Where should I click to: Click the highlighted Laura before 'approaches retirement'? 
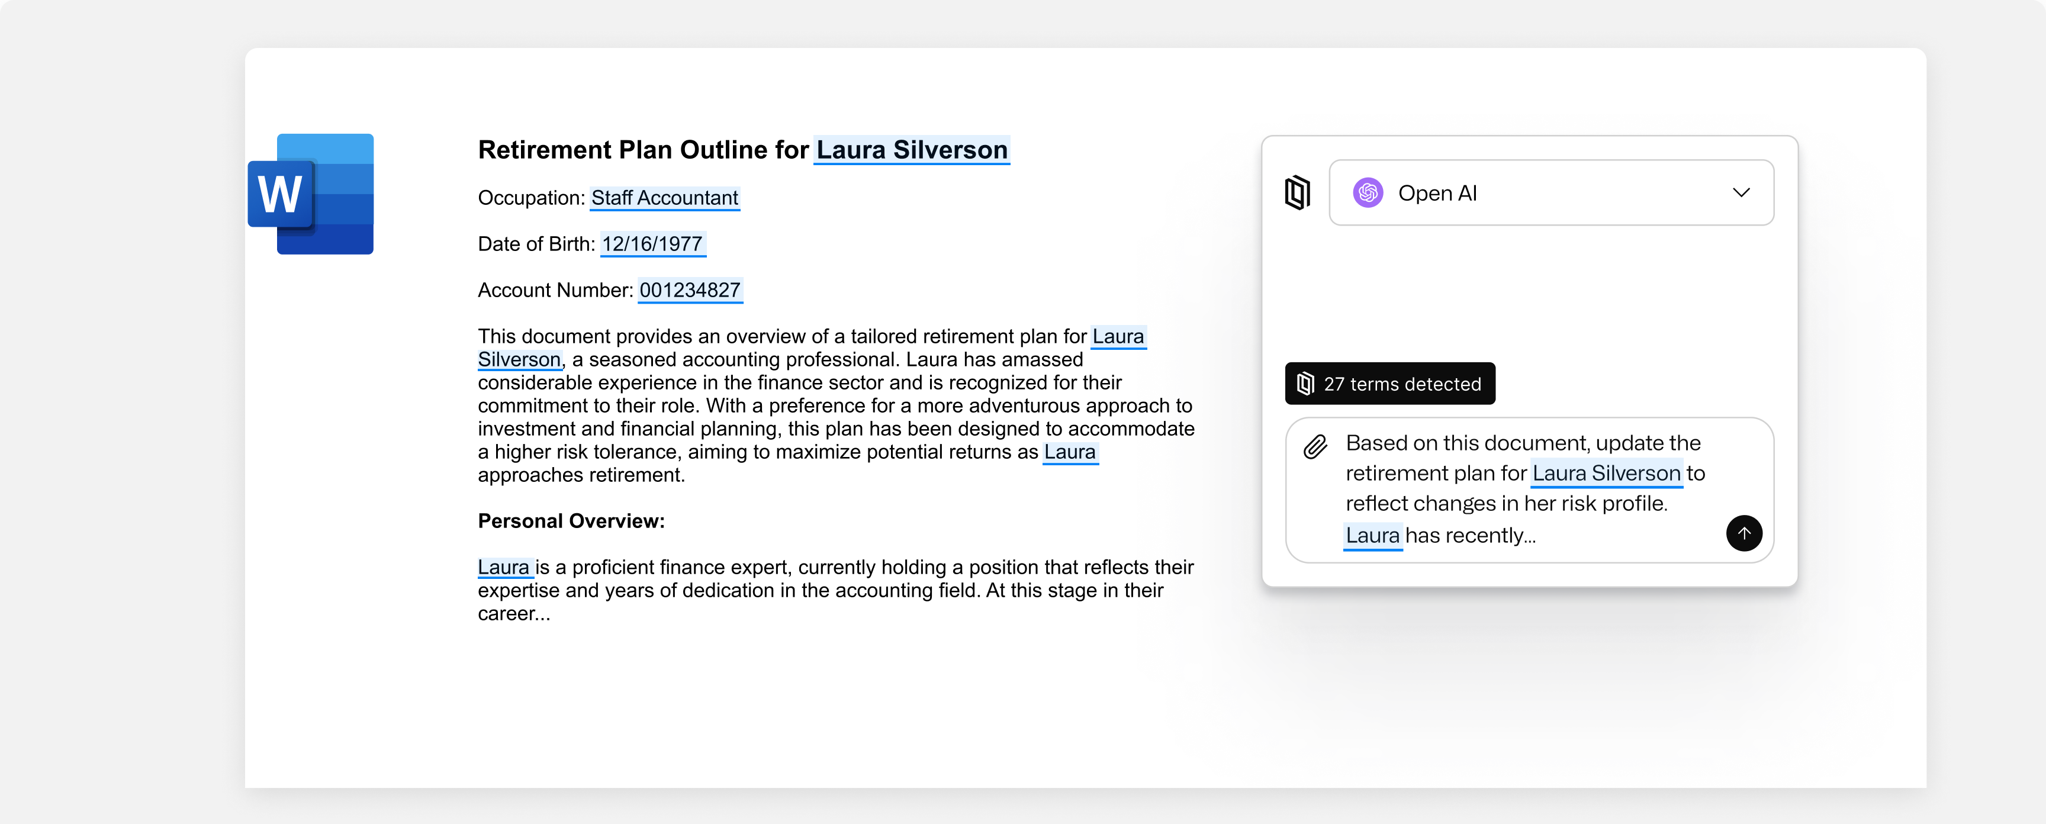click(1069, 452)
